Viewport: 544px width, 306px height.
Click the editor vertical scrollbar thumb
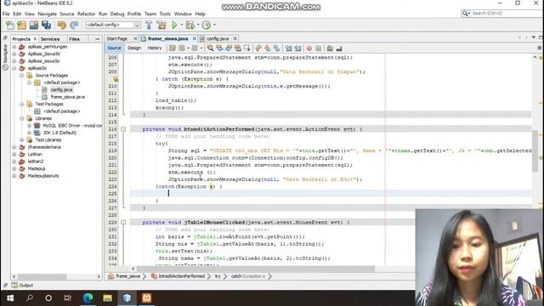(535, 151)
